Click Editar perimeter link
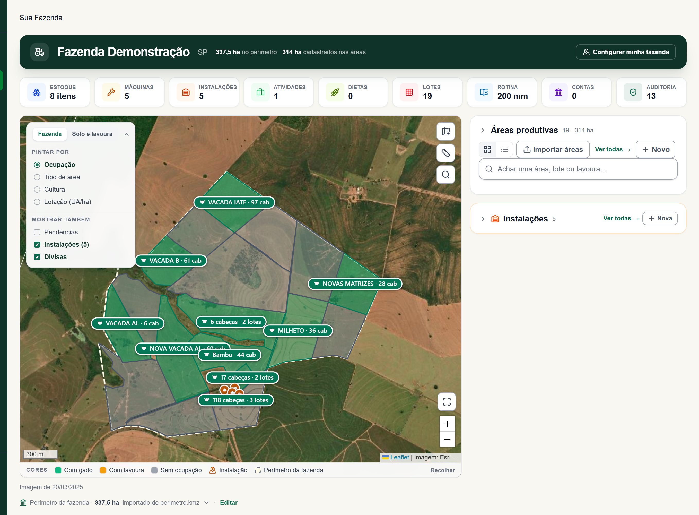Image resolution: width=699 pixels, height=515 pixels. pos(229,503)
